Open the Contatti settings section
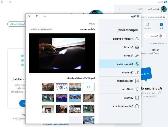Image resolution: width=168 pixels, height=127 pixels. [120, 98]
